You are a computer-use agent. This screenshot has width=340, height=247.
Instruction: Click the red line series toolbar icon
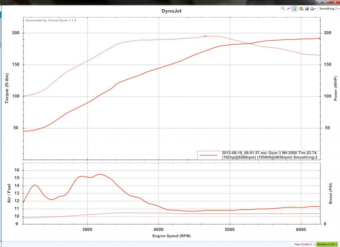pos(288,9)
